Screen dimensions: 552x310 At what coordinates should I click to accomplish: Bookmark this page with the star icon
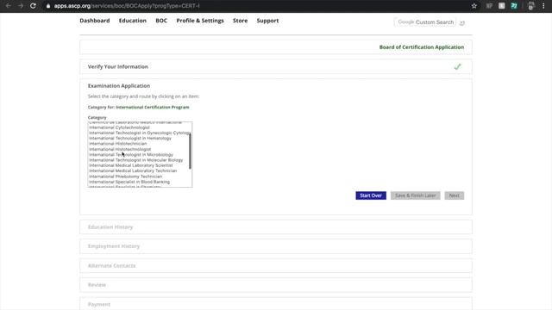pyautogui.click(x=474, y=6)
